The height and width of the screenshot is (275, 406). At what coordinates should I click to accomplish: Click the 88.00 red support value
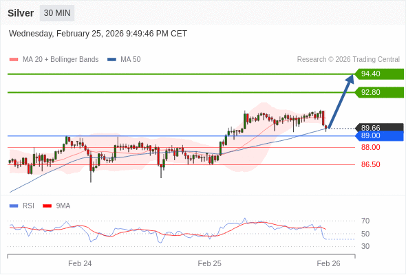click(370, 147)
